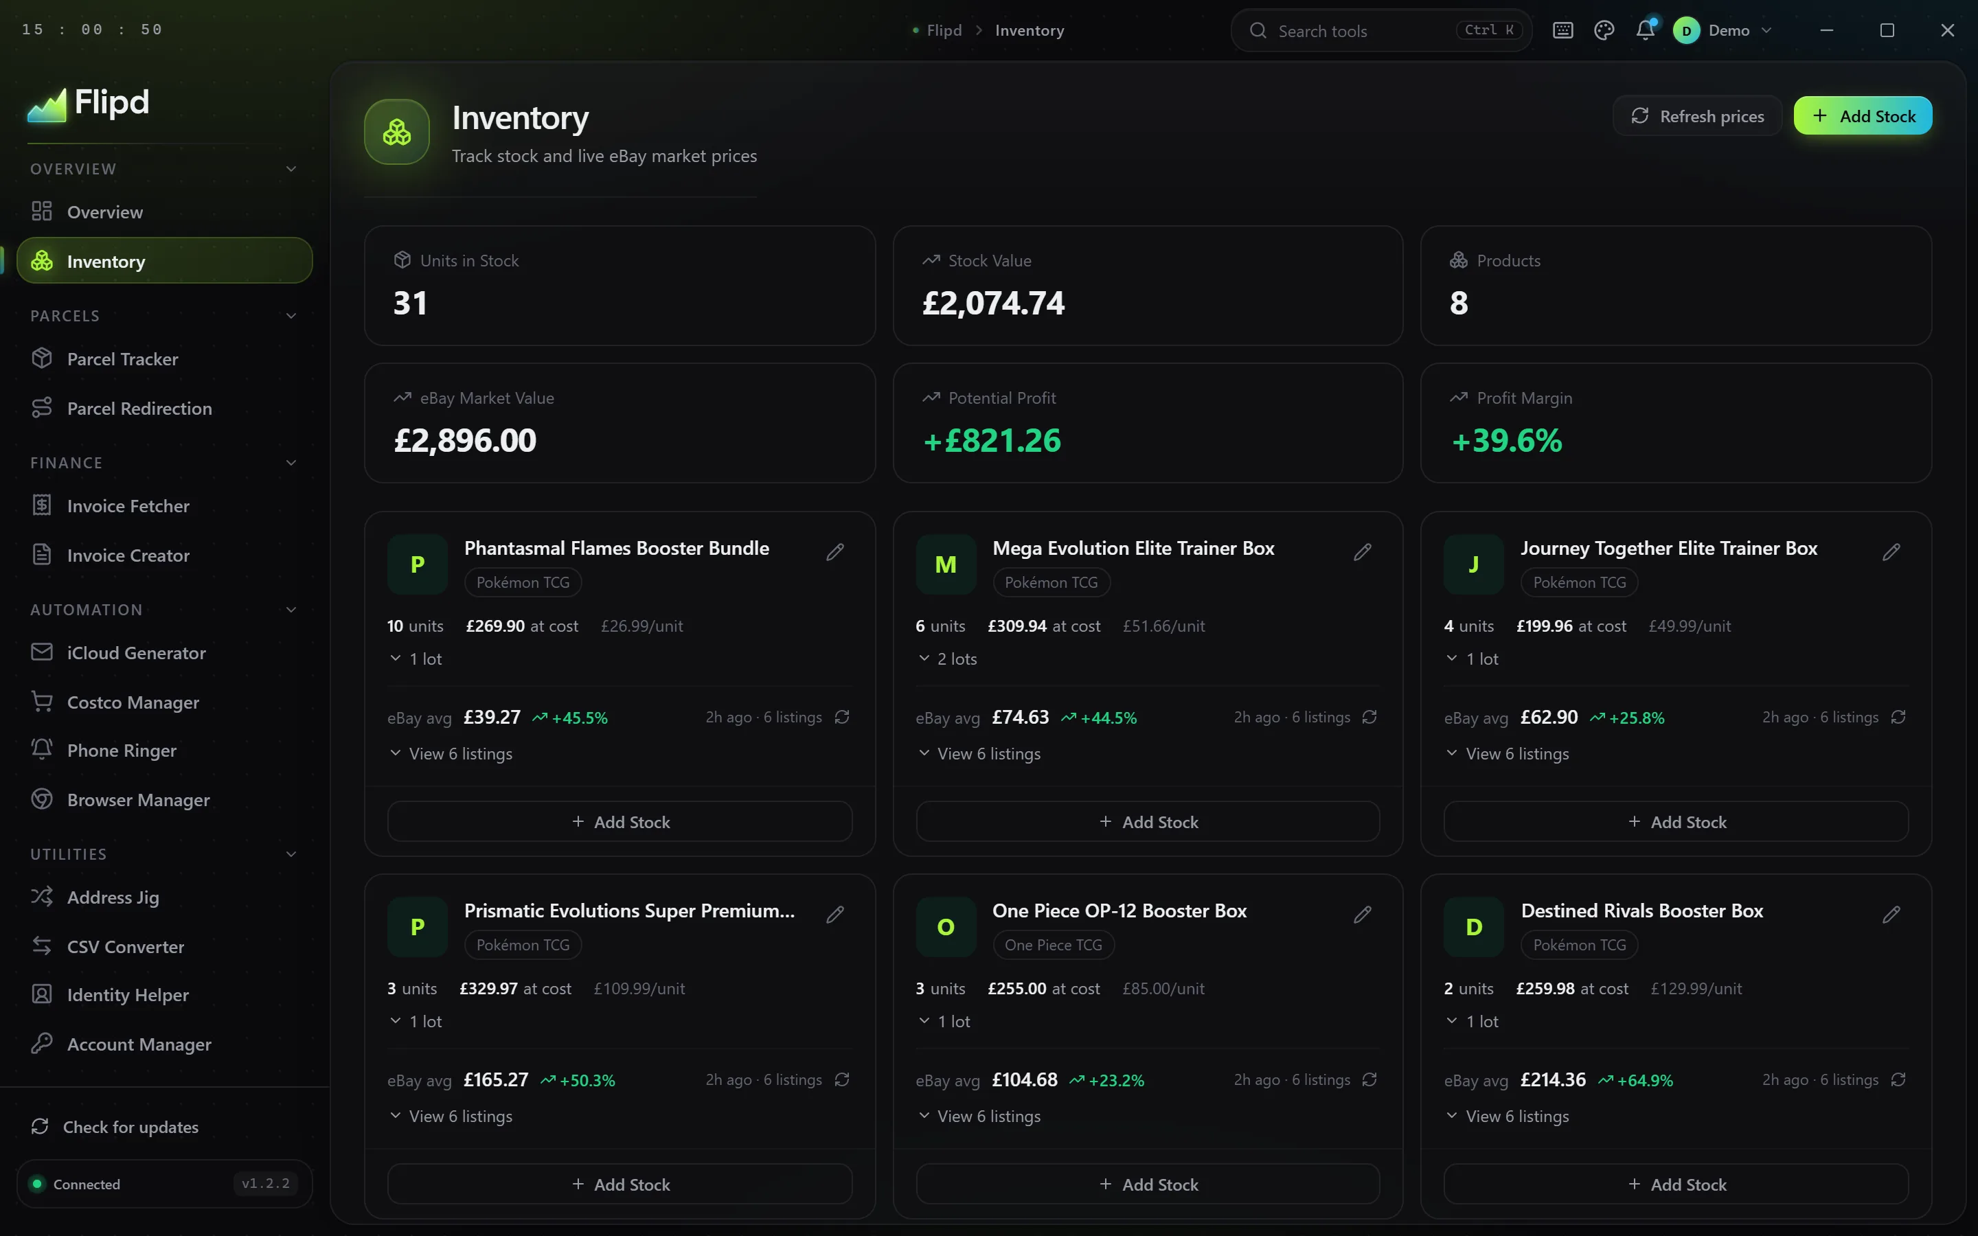
Task: Click the green Add Stock button in header
Action: coord(1863,116)
